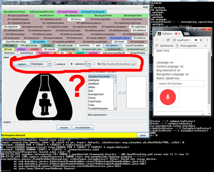Click the record frame button
Image resolution: width=214 pixels, height=172 pixels.
[83, 127]
